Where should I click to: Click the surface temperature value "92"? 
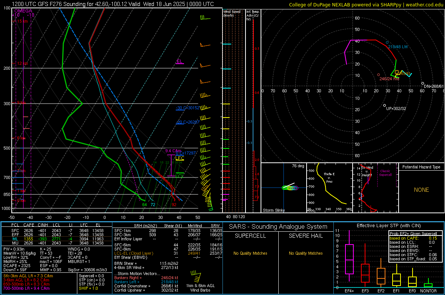[174, 205]
